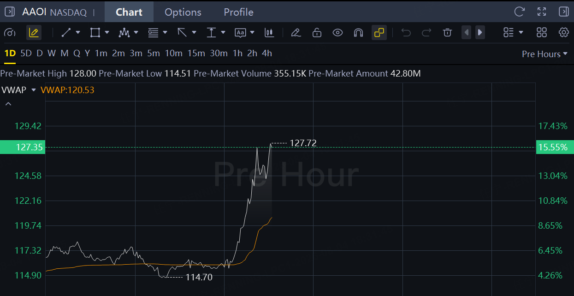Select the W weekly timeframe
Image resolution: width=574 pixels, height=296 pixels.
[52, 53]
